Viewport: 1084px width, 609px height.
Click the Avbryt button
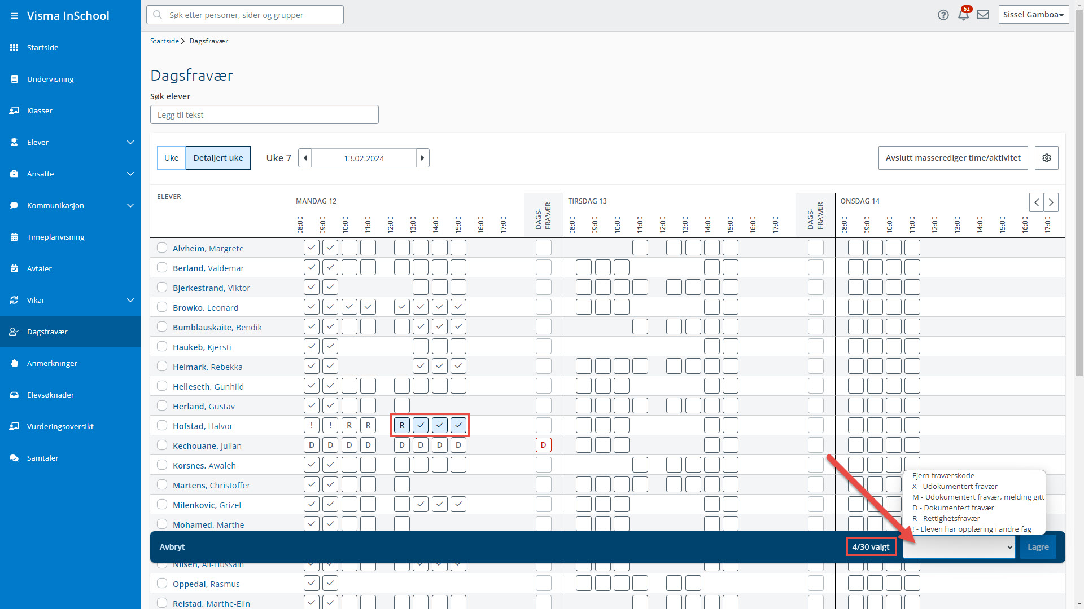click(x=172, y=547)
